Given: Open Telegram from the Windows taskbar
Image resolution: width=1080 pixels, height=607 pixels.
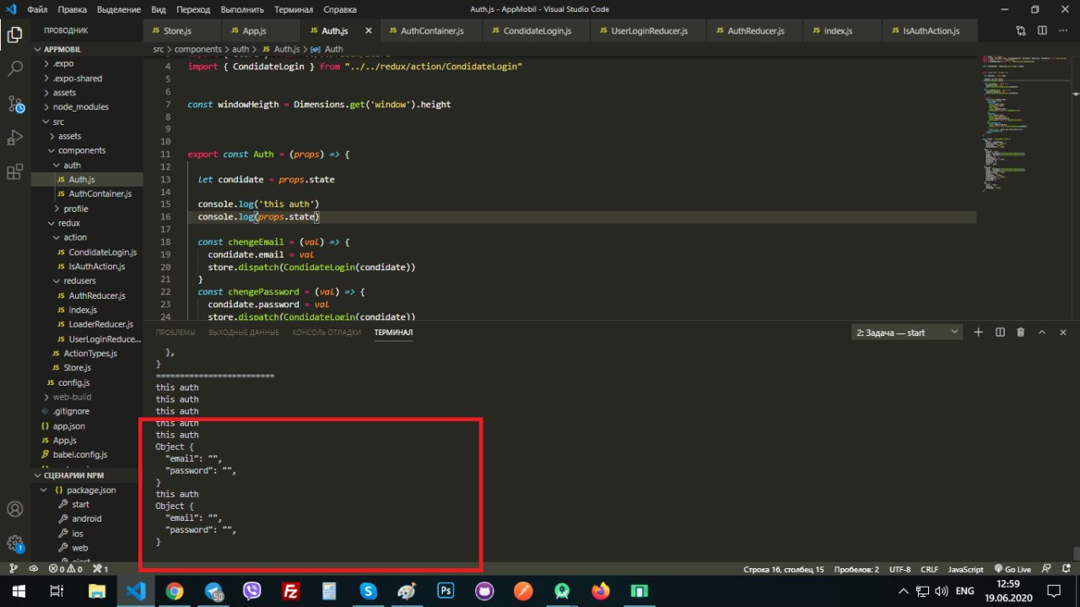Looking at the screenshot, I should pos(213,591).
